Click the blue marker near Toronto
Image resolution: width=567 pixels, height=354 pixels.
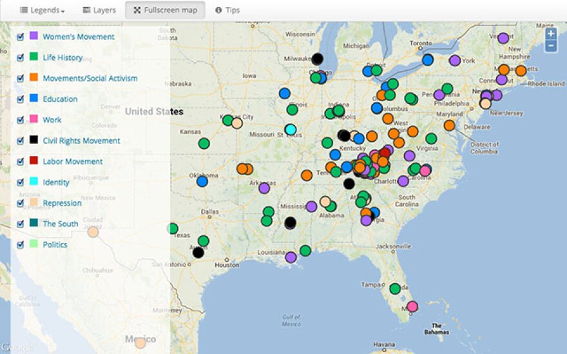[x=428, y=60]
